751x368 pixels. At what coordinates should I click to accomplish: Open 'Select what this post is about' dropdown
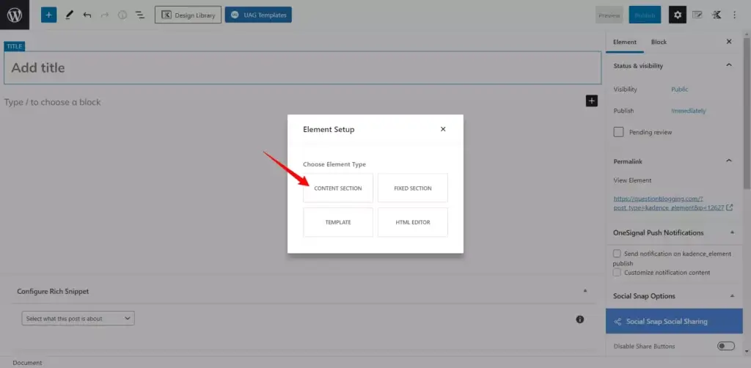[78, 319]
